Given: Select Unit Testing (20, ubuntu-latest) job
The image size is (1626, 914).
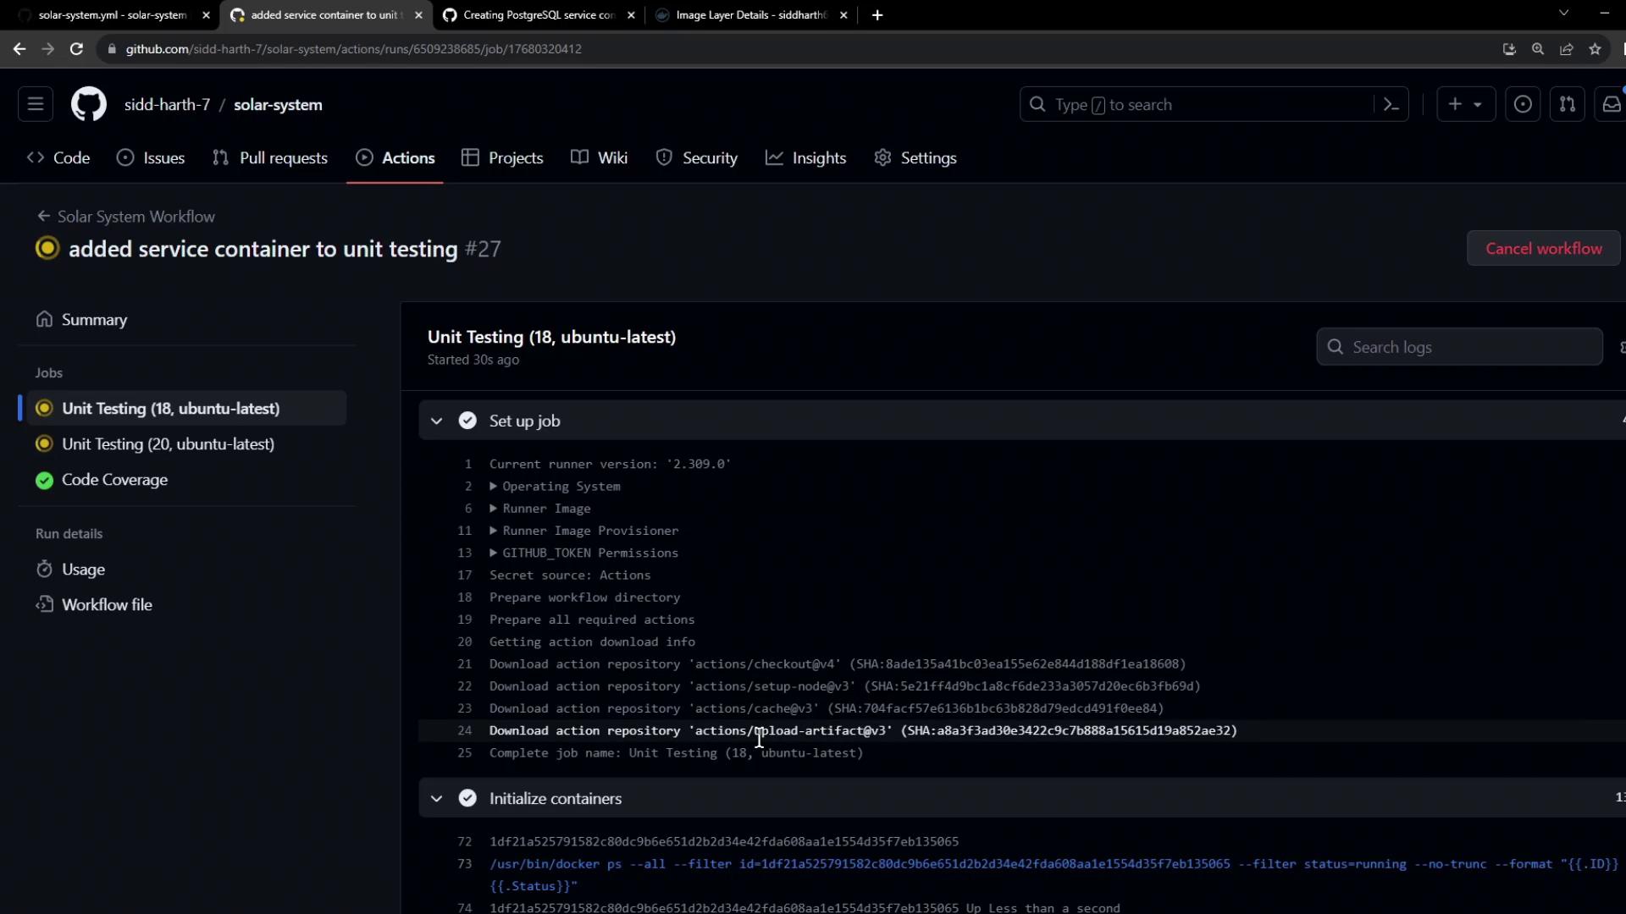Looking at the screenshot, I should point(168,444).
